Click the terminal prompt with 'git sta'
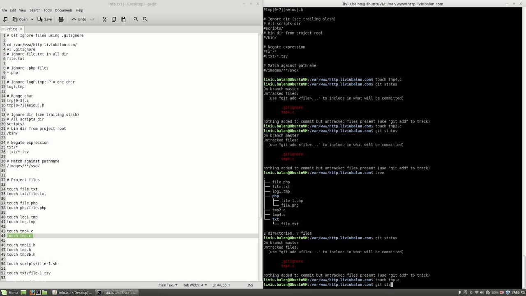526x296 pixels. 328,284
